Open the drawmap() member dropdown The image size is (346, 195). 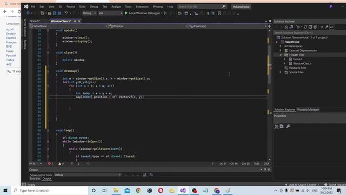point(228,26)
